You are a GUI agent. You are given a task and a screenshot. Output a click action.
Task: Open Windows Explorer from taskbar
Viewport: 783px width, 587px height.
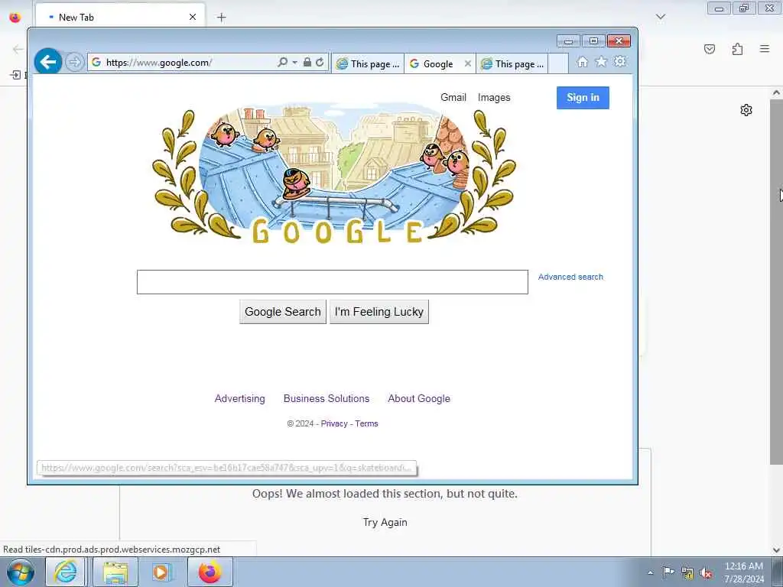click(115, 572)
